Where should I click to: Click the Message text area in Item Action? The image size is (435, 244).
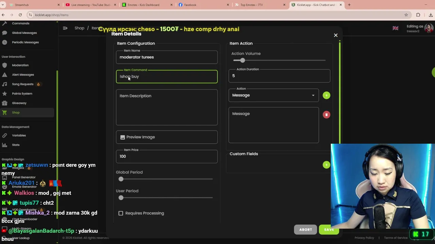pos(274,125)
